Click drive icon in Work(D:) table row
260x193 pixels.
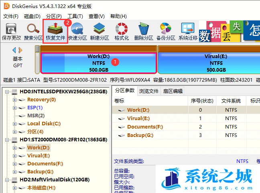pyautogui.click(x=122, y=110)
